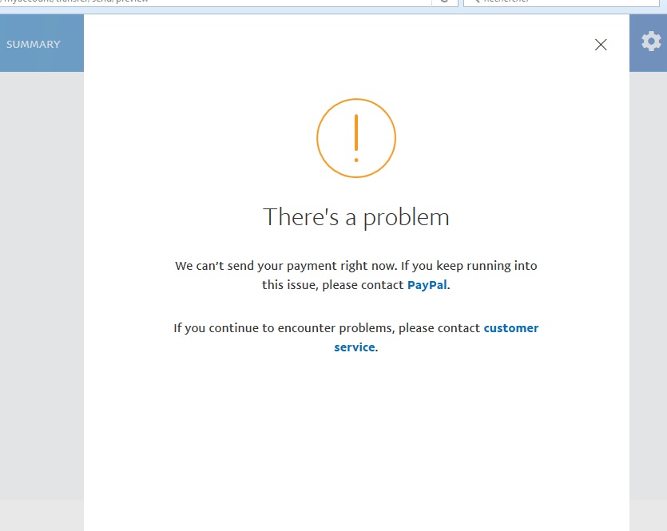This screenshot has height=531, width=667.
Task: Click the "We can't send your payment" message
Action: [356, 275]
